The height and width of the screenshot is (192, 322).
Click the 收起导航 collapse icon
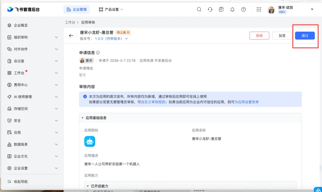click(x=9, y=182)
